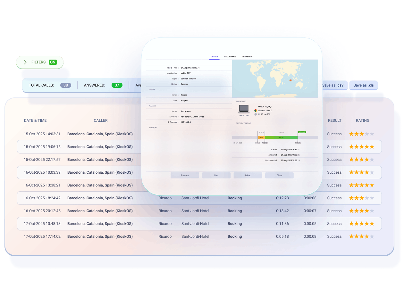Viewport: 404px width, 298px height.
Task: Open the Transcript tab
Action: [x=248, y=57]
